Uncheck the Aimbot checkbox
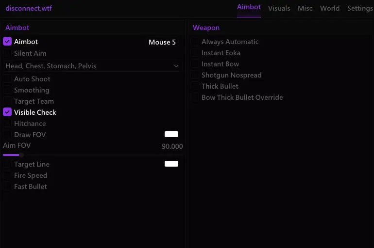 point(7,42)
